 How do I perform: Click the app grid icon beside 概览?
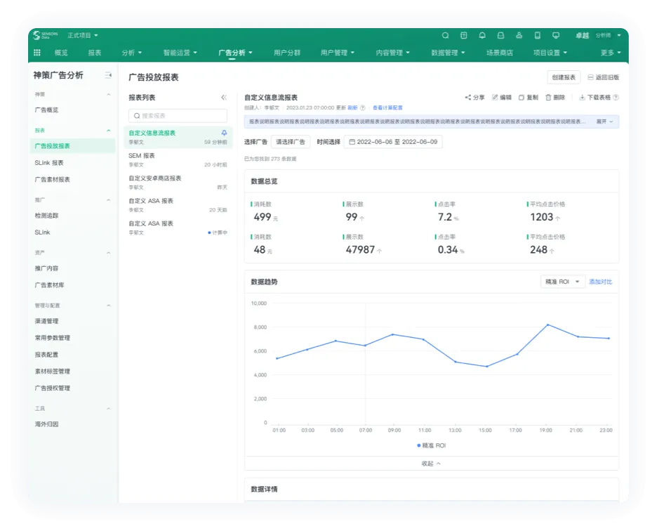click(x=37, y=53)
